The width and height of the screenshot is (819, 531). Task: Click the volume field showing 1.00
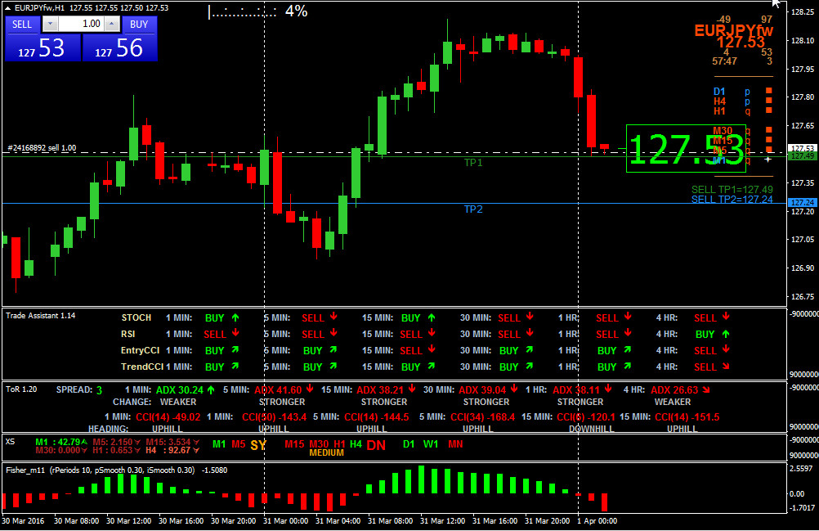pyautogui.click(x=81, y=24)
